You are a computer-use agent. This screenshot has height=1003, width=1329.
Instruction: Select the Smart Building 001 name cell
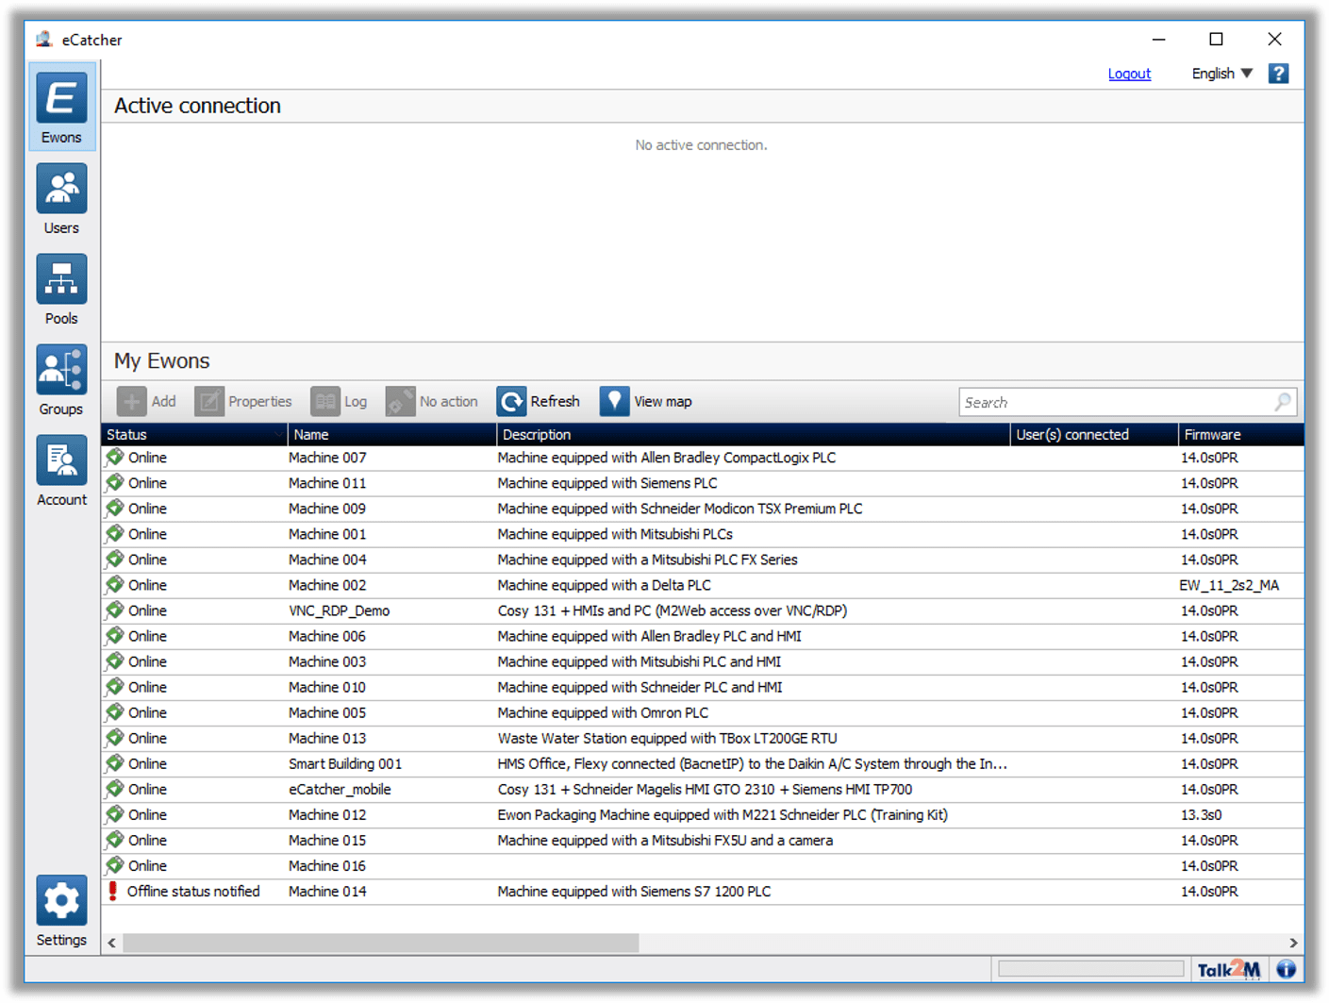click(345, 763)
